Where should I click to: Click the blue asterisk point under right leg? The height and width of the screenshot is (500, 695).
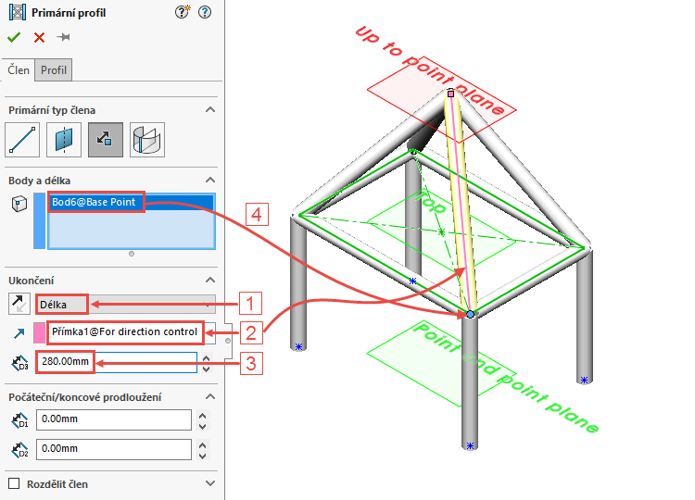584,380
